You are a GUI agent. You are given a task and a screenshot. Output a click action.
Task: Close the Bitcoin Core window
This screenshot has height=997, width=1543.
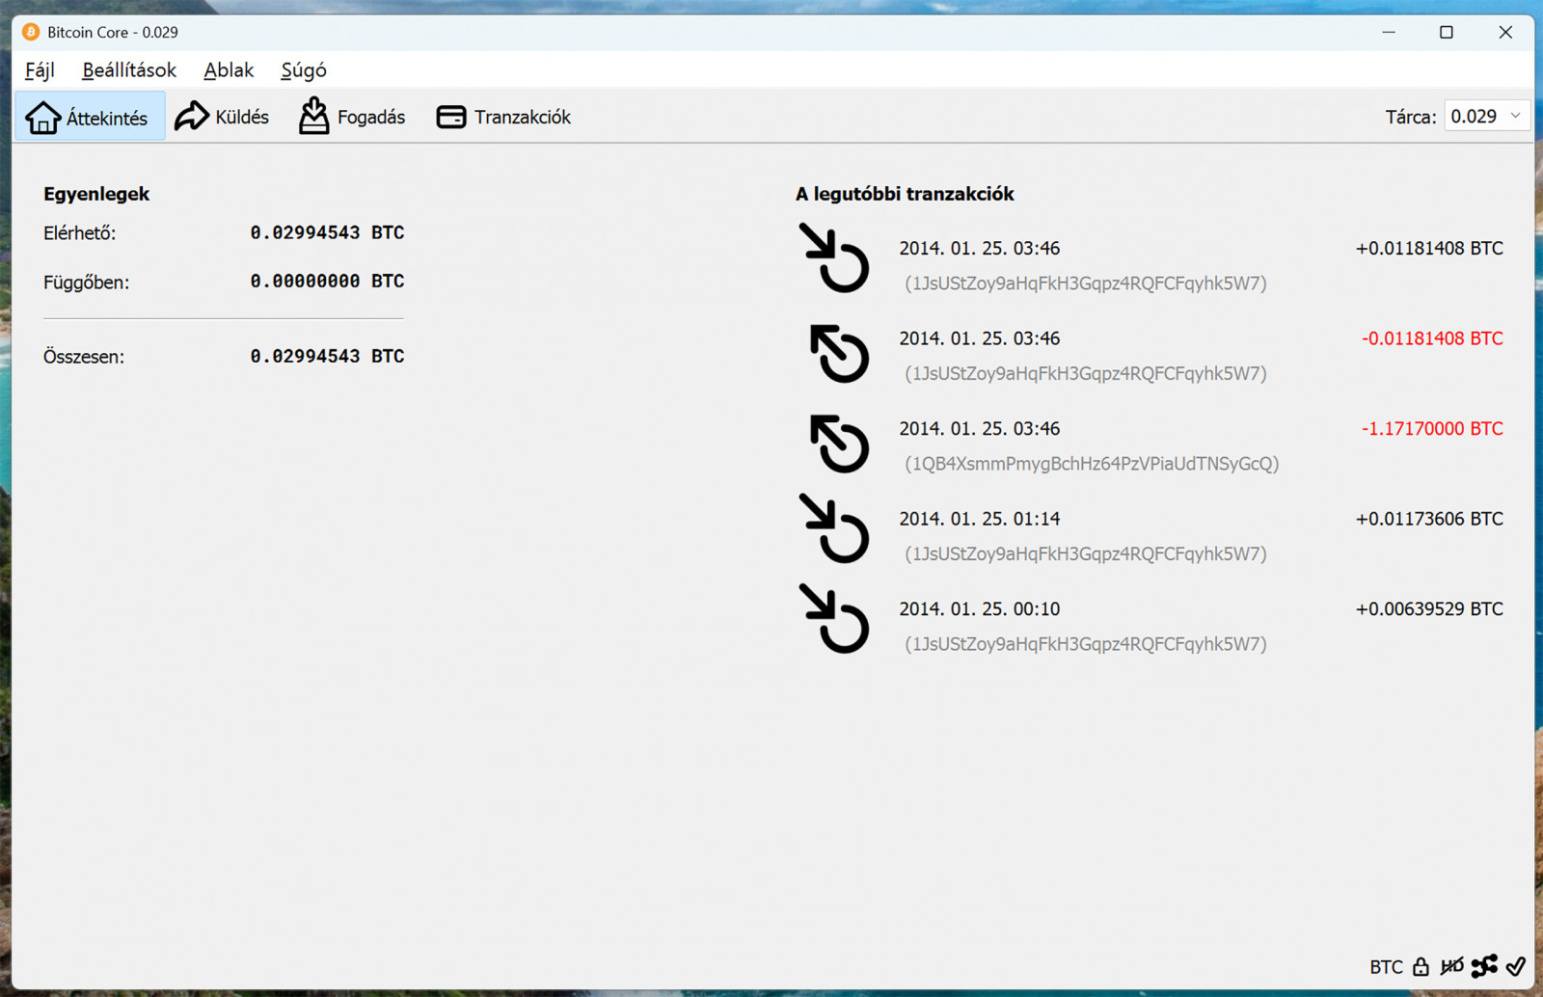1505,32
